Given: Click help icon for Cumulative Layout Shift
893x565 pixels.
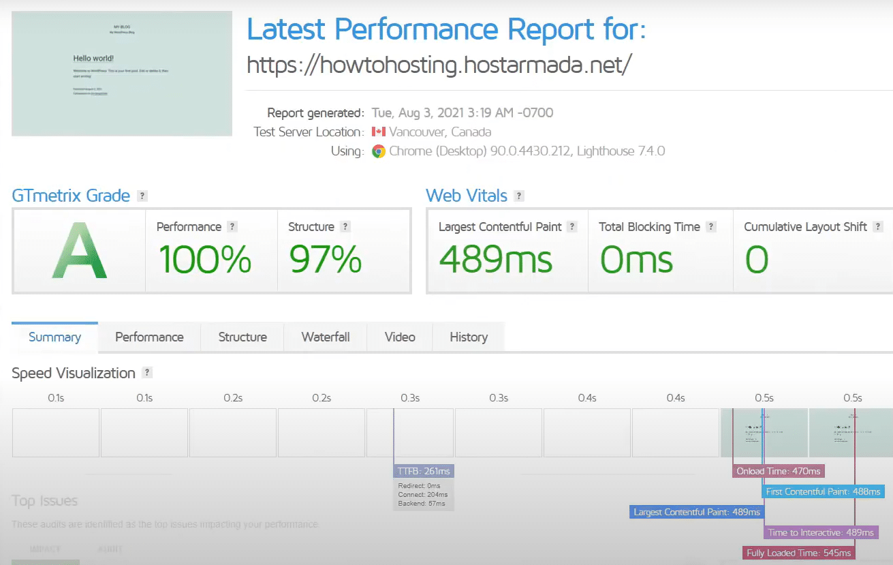Looking at the screenshot, I should coord(878,227).
